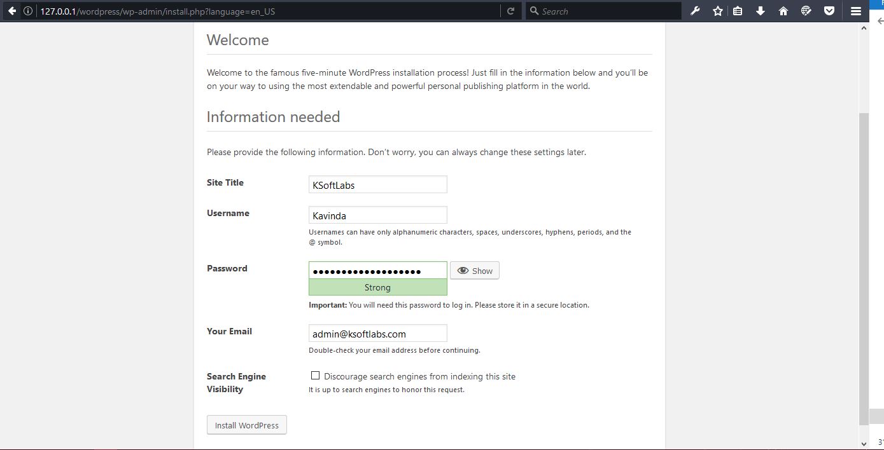Image resolution: width=884 pixels, height=450 pixels.
Task: Focus the browser Search box
Action: click(603, 11)
